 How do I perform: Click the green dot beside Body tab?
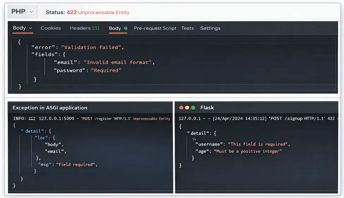(126, 28)
